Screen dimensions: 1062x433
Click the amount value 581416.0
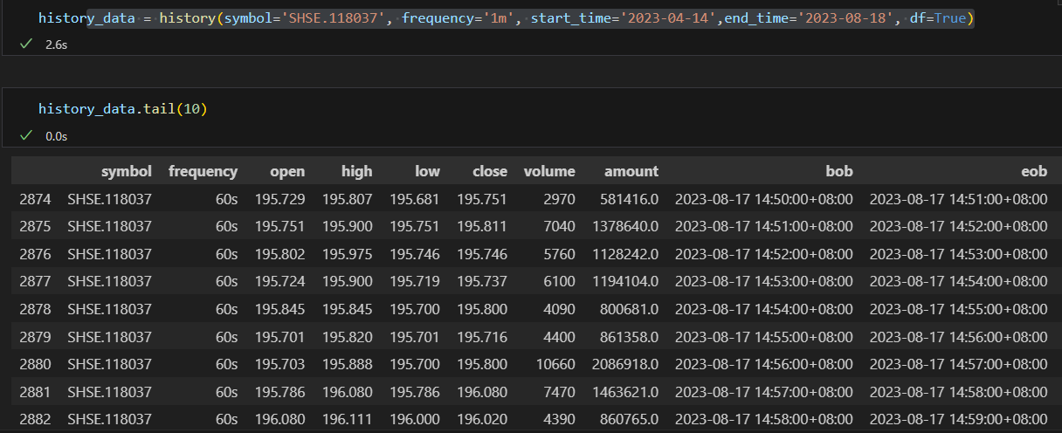(630, 200)
